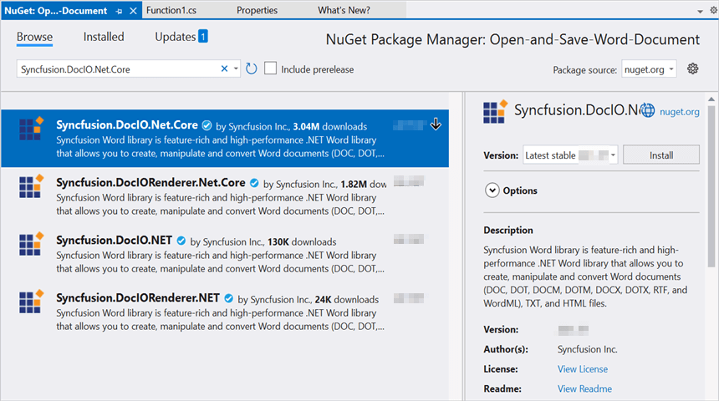Click the details pane scroll up arrow
This screenshot has height=401, width=719.
coord(711,99)
